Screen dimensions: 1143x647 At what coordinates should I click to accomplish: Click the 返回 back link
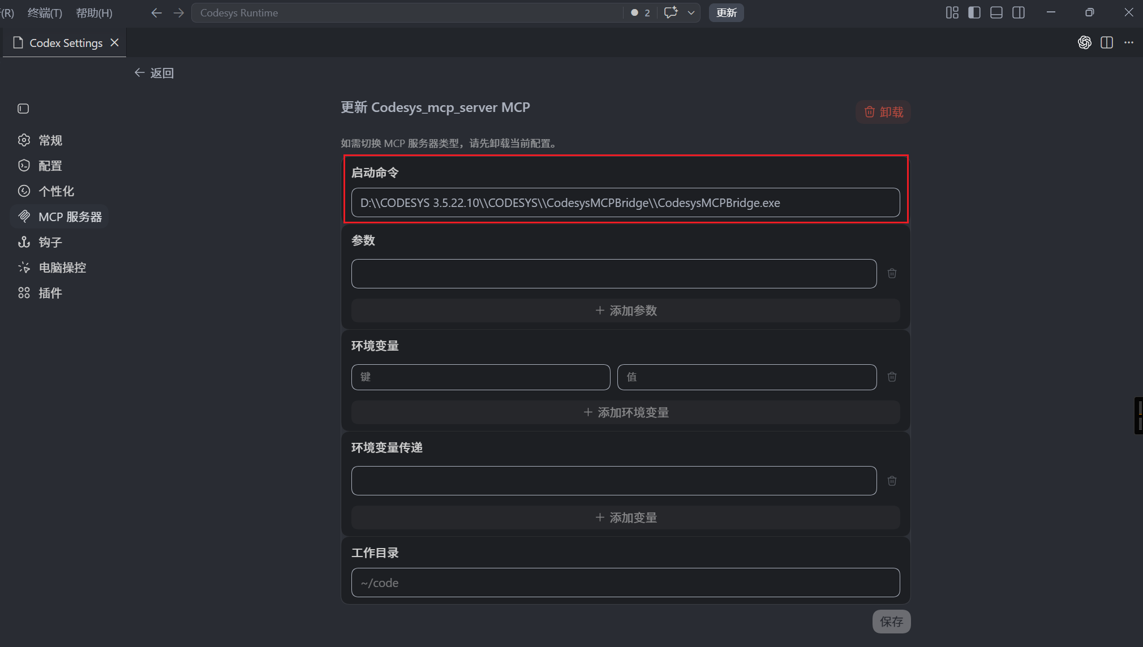154,73
